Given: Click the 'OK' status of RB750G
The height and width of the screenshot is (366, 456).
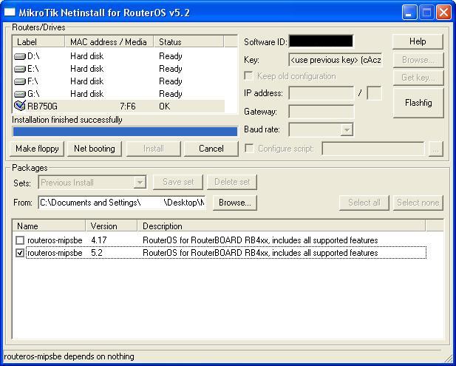Looking at the screenshot, I should click(164, 106).
